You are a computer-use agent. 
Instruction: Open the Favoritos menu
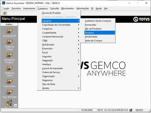point(16,8)
